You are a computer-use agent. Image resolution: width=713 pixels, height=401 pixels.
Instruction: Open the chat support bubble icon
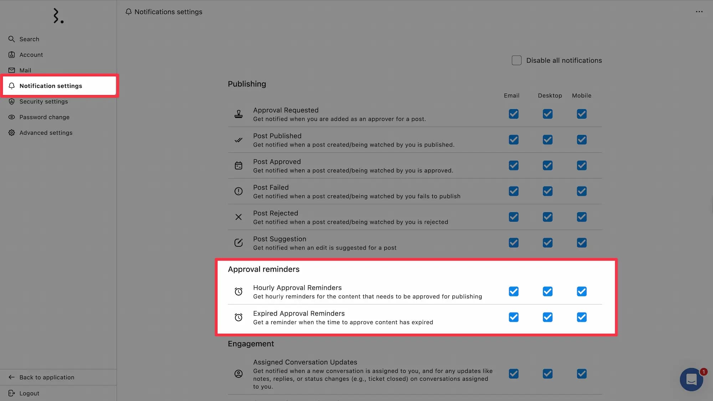[x=691, y=379]
